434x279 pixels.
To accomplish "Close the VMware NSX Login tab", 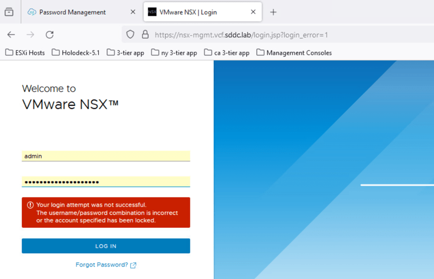I will (253, 12).
